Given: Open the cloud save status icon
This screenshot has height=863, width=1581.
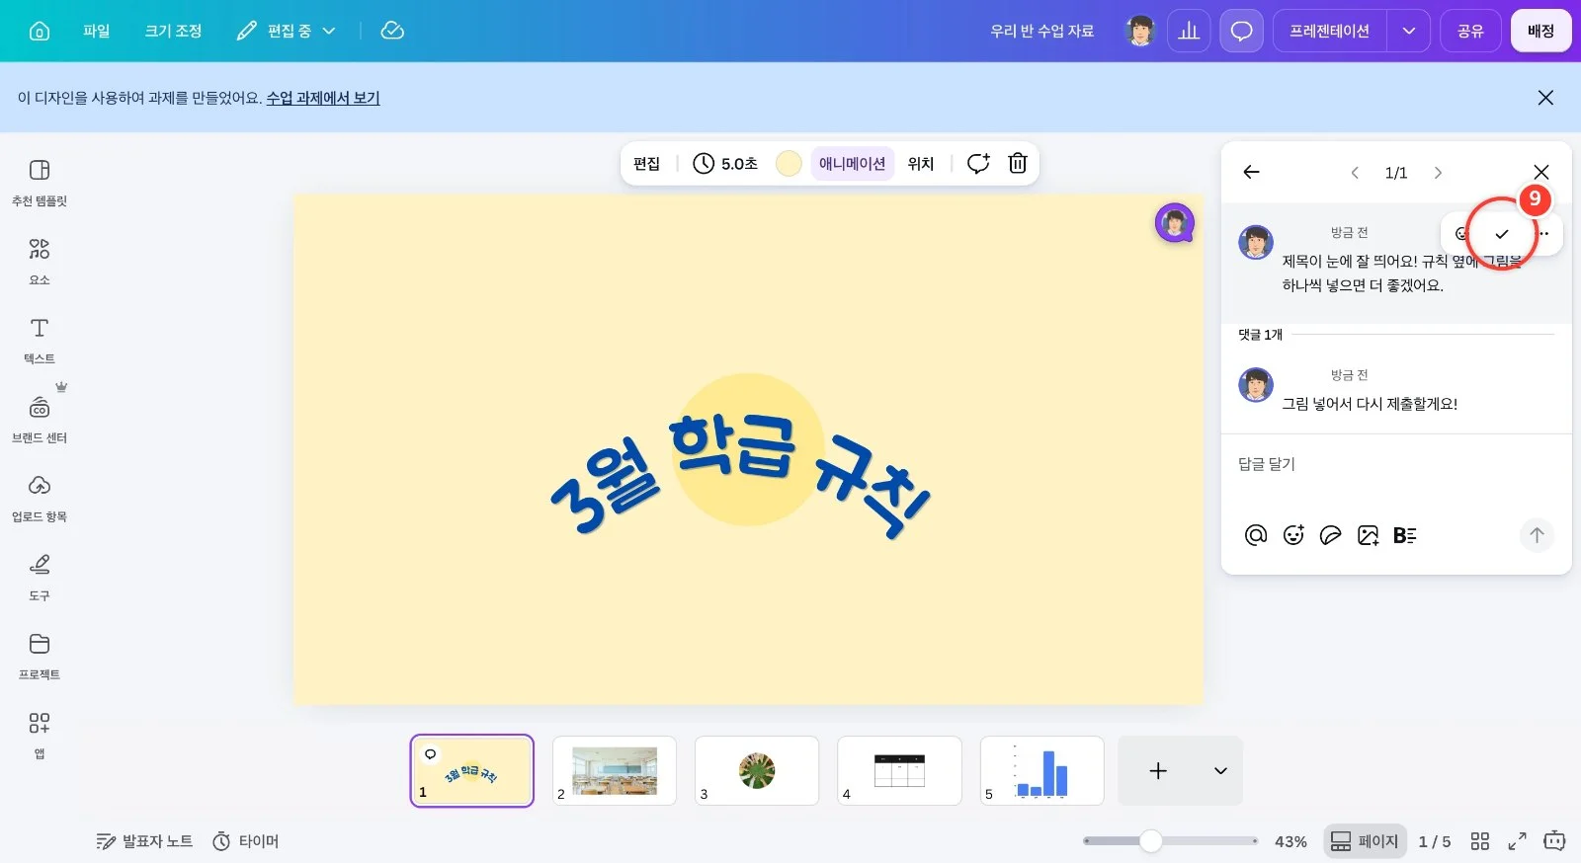Looking at the screenshot, I should coord(392,31).
